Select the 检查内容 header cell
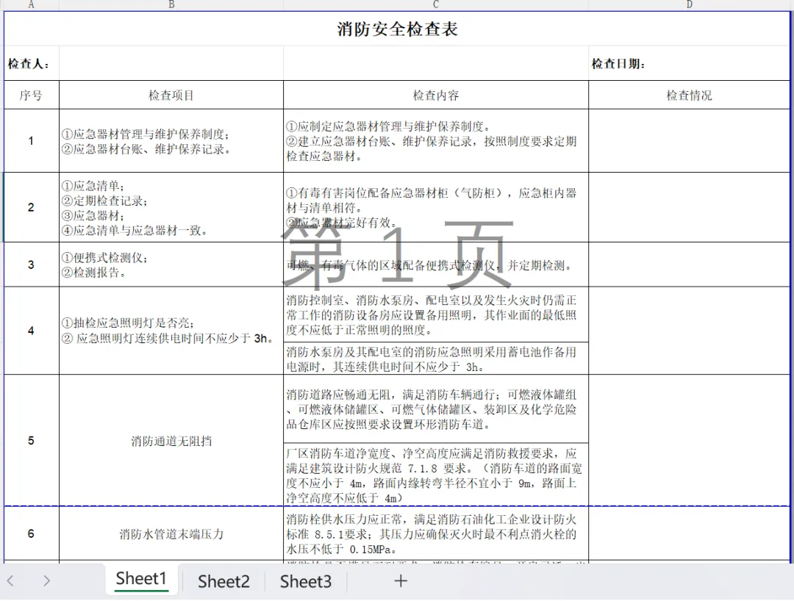Screen dimensions: 794x601 click(436, 95)
